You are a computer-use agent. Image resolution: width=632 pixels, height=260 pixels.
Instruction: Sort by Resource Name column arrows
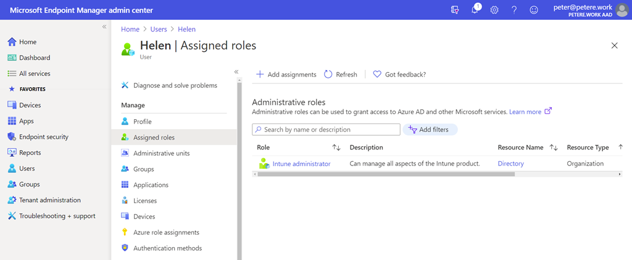coord(554,148)
